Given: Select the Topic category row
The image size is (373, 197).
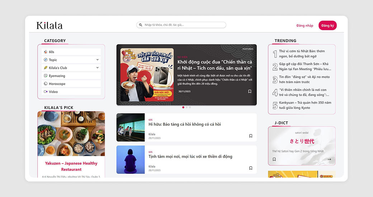Looking at the screenshot, I should (71, 60).
